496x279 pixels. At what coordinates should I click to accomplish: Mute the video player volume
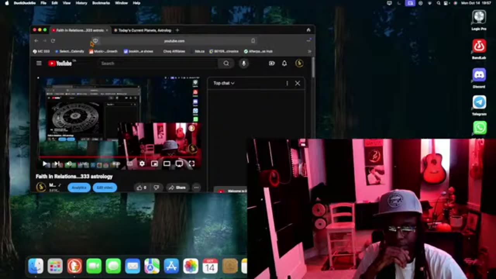(x=69, y=164)
